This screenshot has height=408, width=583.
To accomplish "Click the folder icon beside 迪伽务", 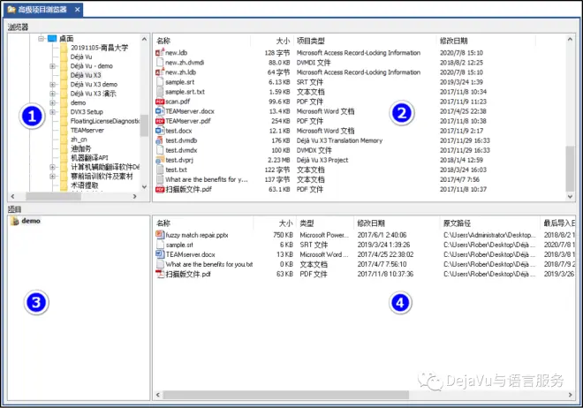I will click(64, 148).
